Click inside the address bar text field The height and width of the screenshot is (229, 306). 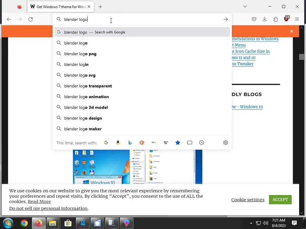click(143, 19)
